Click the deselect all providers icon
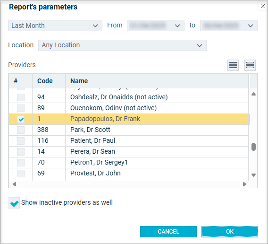 click(x=250, y=65)
